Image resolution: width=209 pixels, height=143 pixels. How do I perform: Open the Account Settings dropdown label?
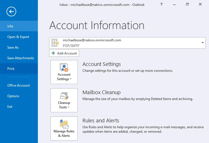coord(64,77)
